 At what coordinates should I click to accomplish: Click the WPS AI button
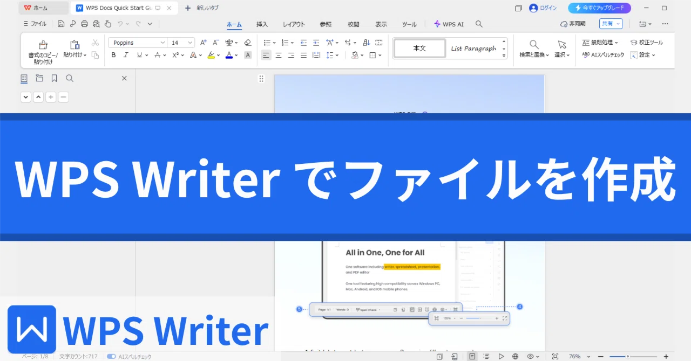tap(449, 24)
